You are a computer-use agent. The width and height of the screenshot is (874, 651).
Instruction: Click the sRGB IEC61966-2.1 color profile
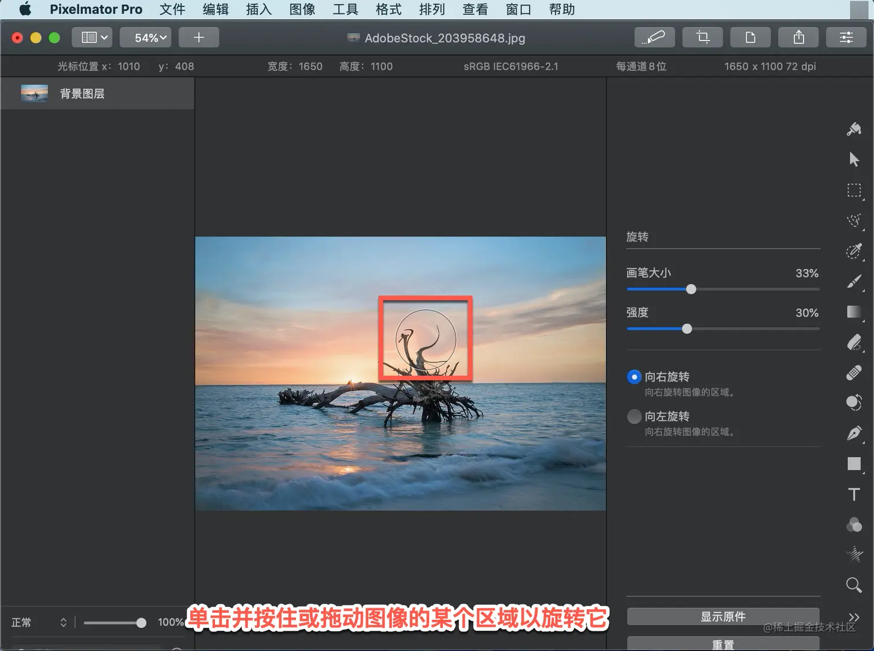(x=511, y=66)
